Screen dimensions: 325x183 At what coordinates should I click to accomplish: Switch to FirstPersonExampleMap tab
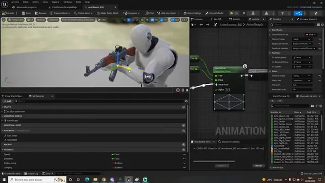65,7
